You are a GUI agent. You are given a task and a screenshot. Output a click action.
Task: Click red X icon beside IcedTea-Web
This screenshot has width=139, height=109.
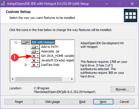coord(34,65)
